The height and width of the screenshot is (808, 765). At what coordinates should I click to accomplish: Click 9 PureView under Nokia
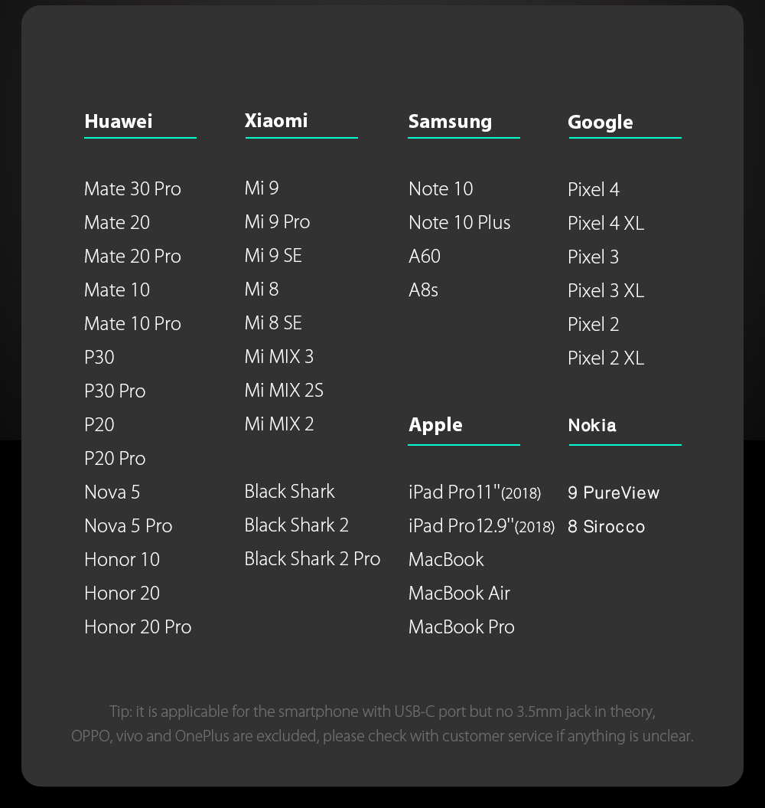coord(614,492)
